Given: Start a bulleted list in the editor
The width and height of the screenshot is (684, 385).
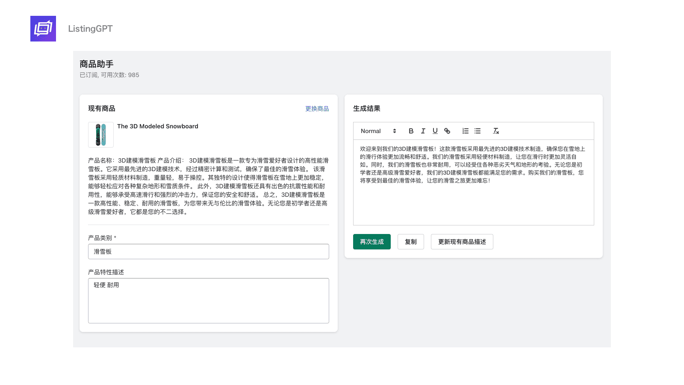Looking at the screenshot, I should pyautogui.click(x=478, y=131).
